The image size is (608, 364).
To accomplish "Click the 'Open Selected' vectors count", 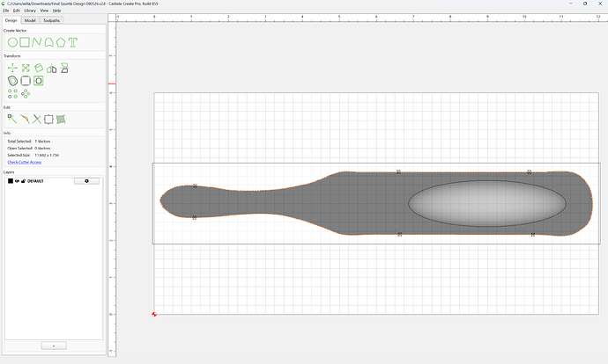I will [x=42, y=149].
